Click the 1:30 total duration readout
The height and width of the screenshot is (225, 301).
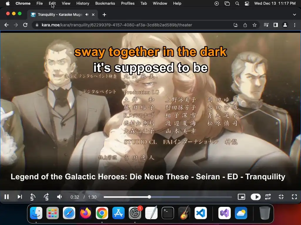[x=92, y=197]
